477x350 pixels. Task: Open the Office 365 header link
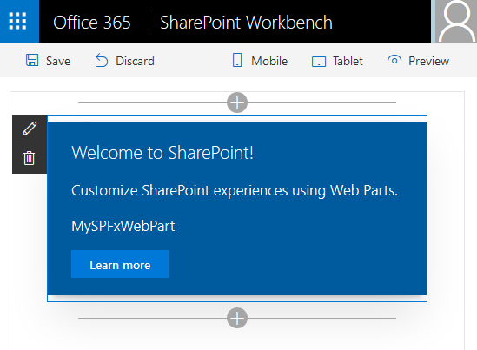(92, 23)
